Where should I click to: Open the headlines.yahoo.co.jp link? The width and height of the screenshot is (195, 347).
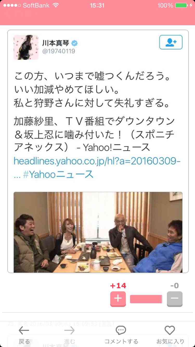click(x=97, y=161)
